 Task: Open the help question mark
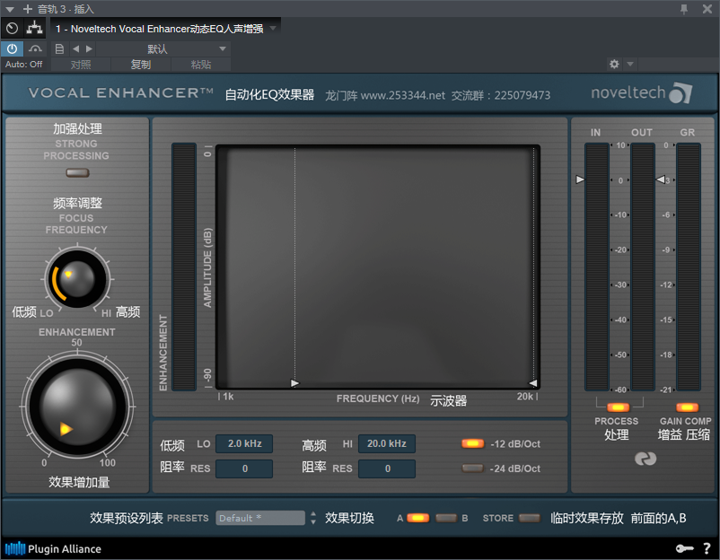pyautogui.click(x=707, y=548)
